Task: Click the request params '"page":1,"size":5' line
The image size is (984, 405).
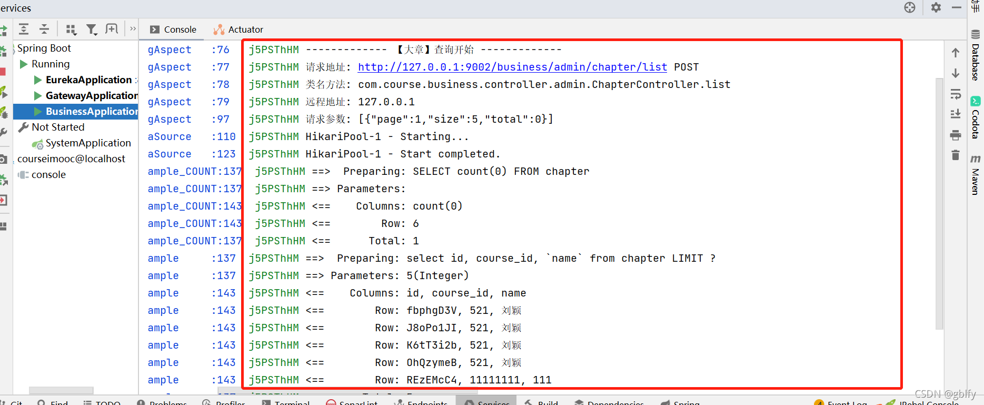Action: coord(456,119)
